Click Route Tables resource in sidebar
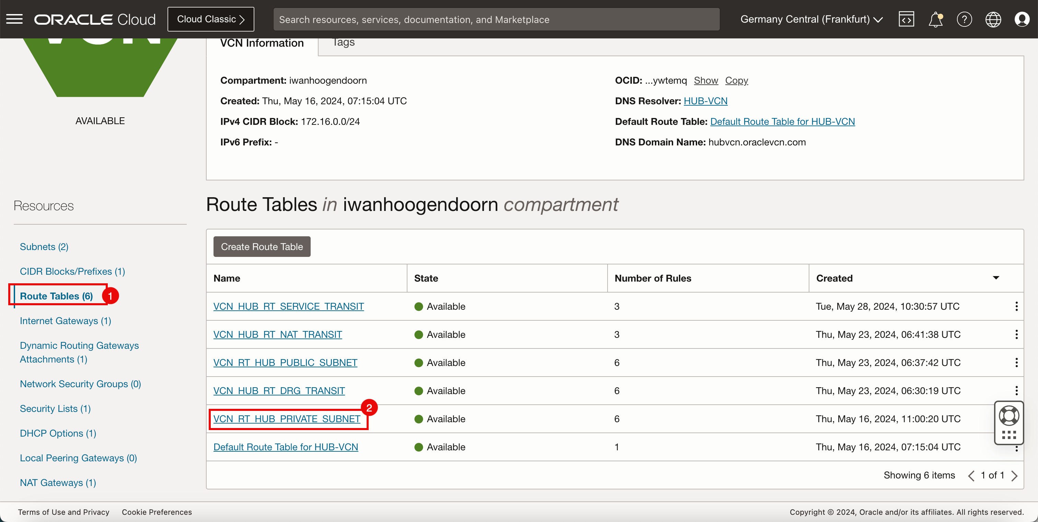1038x522 pixels. click(57, 296)
